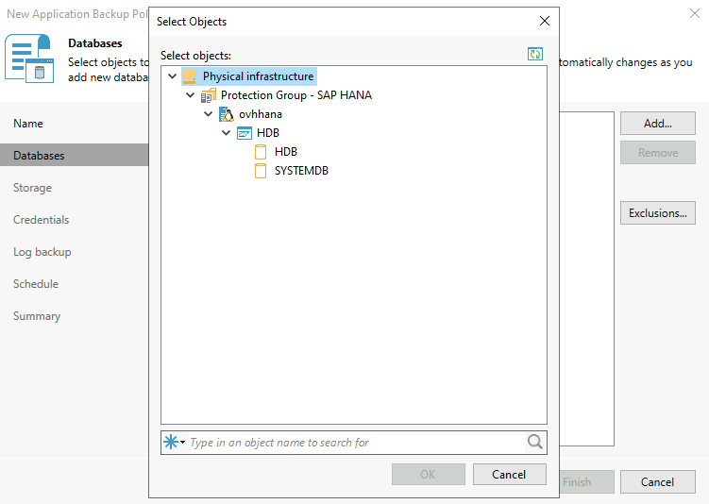Collapse the HDB instance node

coord(227,133)
